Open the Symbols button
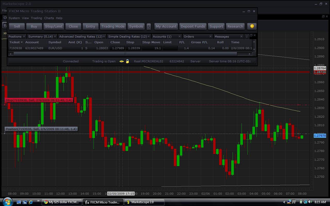 [x=136, y=26]
